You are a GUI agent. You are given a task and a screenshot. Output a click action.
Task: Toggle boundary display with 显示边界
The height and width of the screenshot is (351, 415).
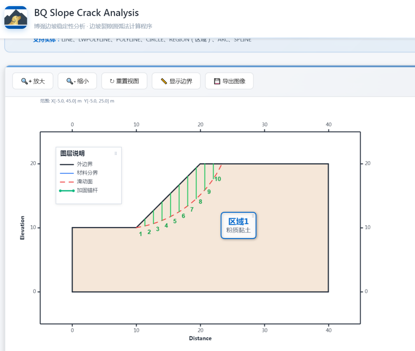click(x=176, y=81)
